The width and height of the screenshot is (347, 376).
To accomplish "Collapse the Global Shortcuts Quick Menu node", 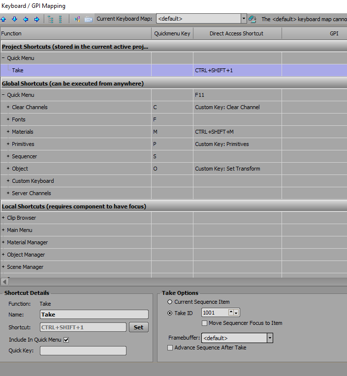I will point(3,95).
